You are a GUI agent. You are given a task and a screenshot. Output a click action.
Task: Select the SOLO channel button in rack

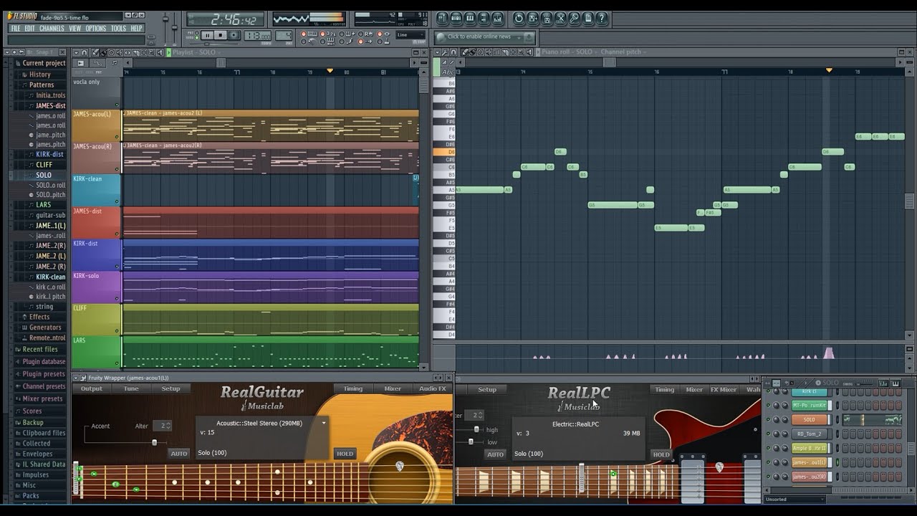click(x=810, y=419)
